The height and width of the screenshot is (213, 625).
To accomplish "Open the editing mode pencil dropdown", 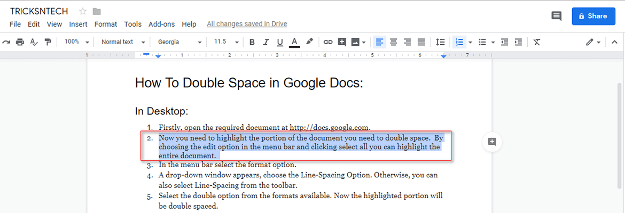I will pos(593,42).
